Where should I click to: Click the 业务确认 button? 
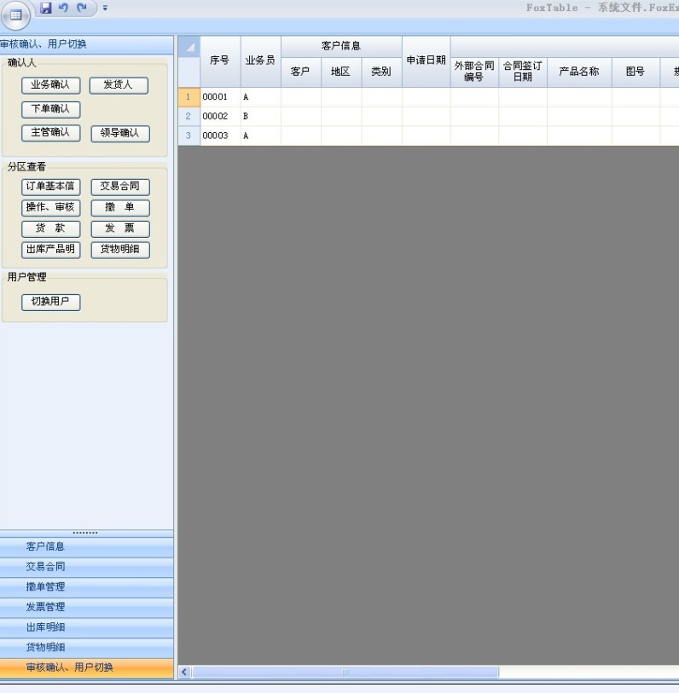point(51,85)
